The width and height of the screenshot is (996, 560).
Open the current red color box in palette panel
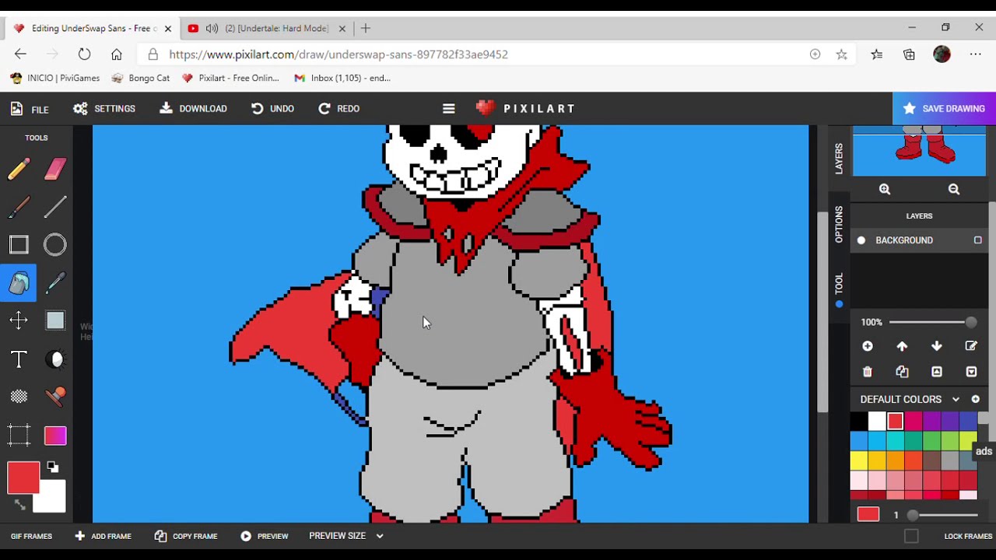tap(868, 514)
